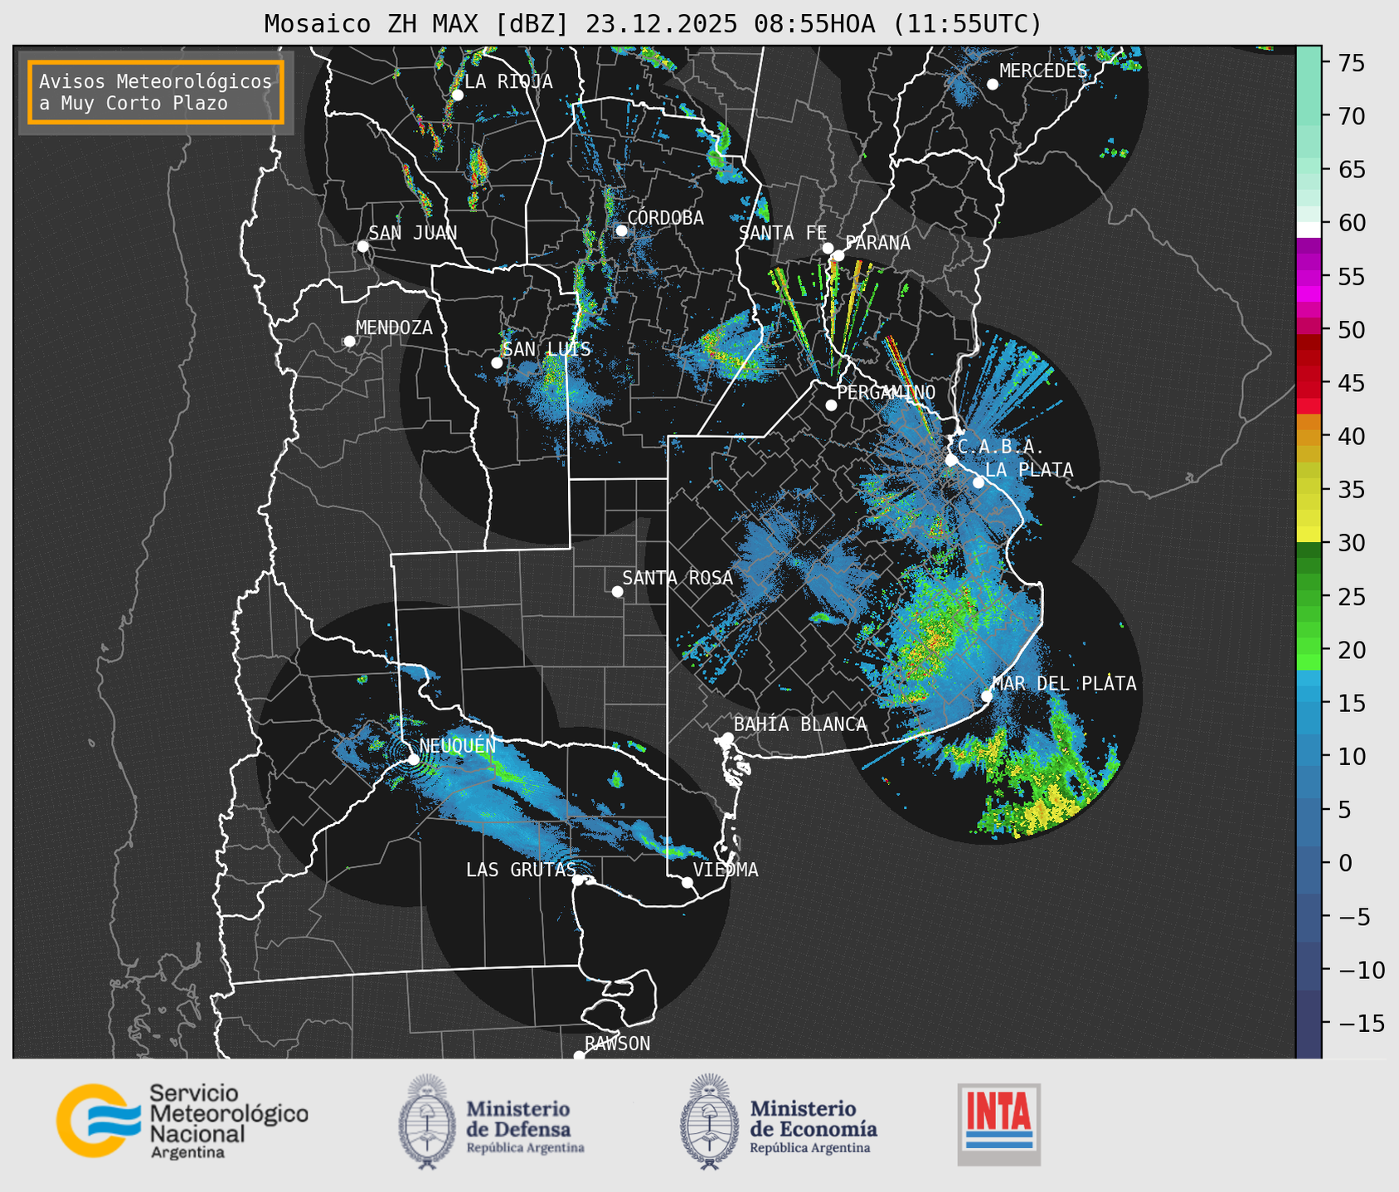Click the VIEDMA city marker dot

tap(687, 882)
